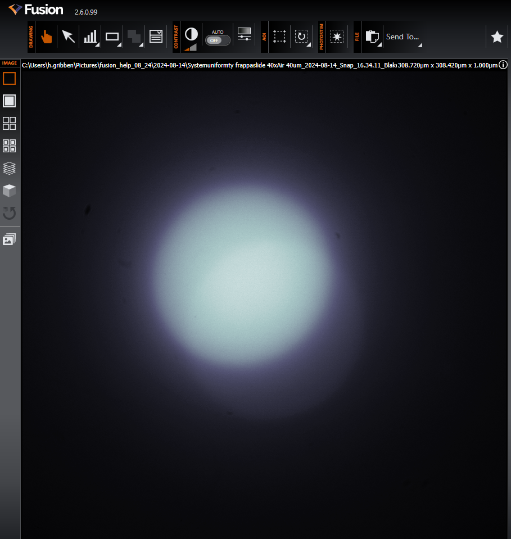
Task: Click the file copy documents icon
Action: [x=371, y=37]
